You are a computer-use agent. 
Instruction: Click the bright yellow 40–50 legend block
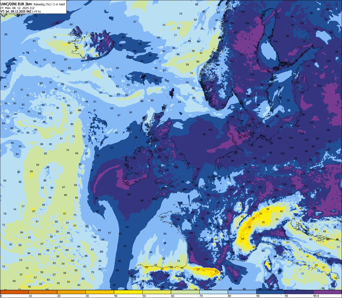coord(128,292)
